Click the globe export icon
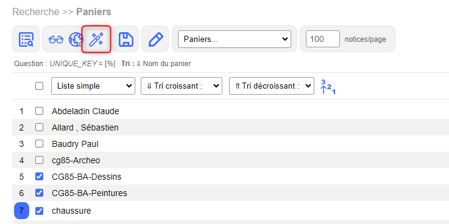 pyautogui.click(x=76, y=39)
